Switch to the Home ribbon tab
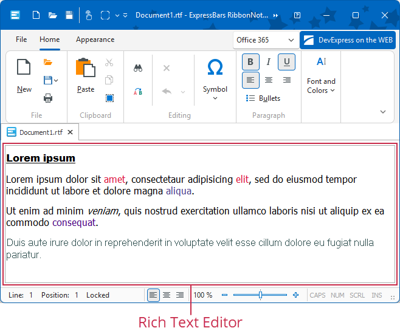Image resolution: width=400 pixels, height=328 pixels. coord(50,39)
